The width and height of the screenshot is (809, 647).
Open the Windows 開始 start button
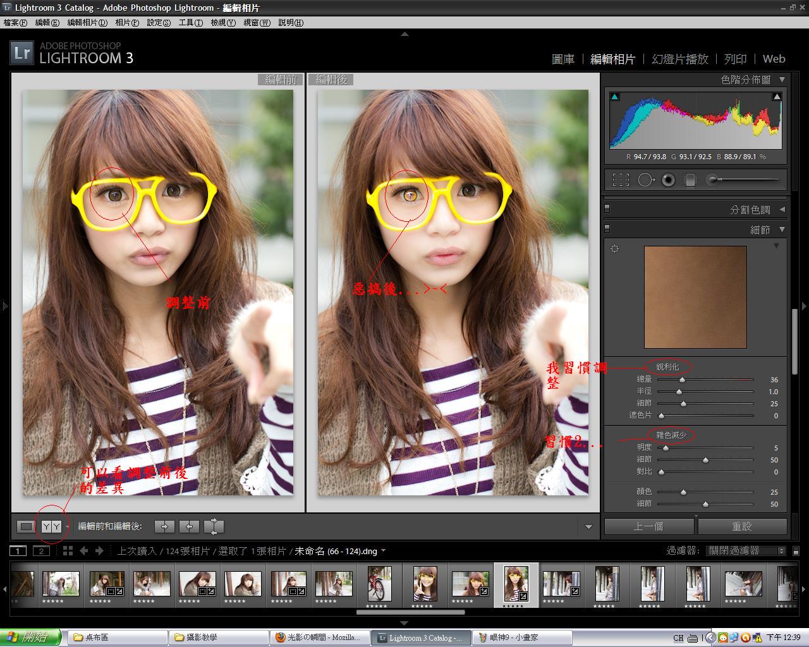pyautogui.click(x=31, y=638)
